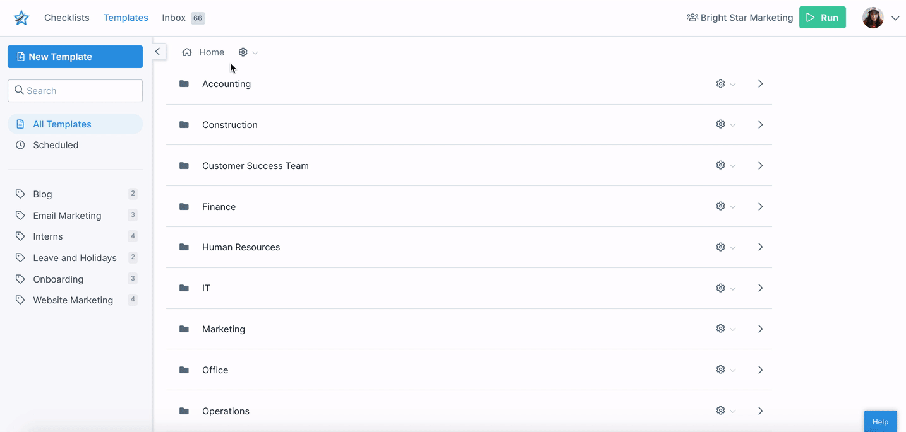The height and width of the screenshot is (432, 906).
Task: Click the Customer Success Team folder icon
Action: click(184, 166)
